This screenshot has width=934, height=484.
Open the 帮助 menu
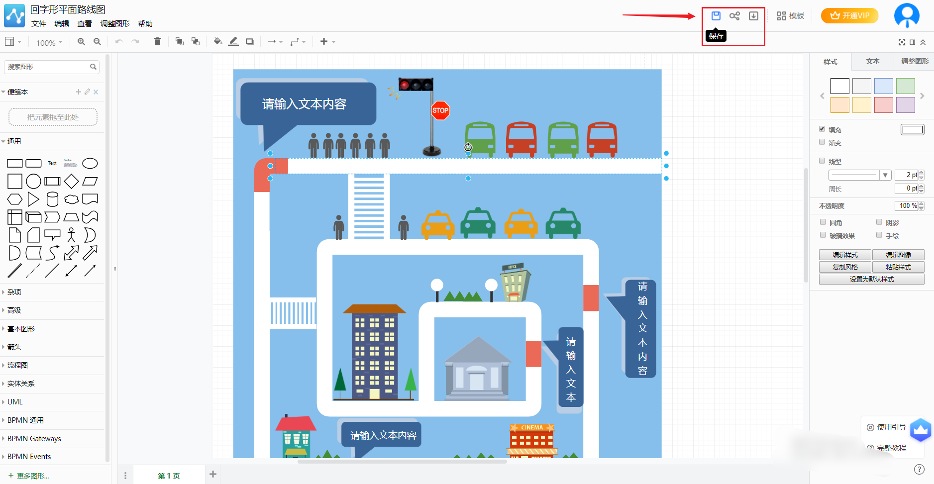pyautogui.click(x=145, y=23)
